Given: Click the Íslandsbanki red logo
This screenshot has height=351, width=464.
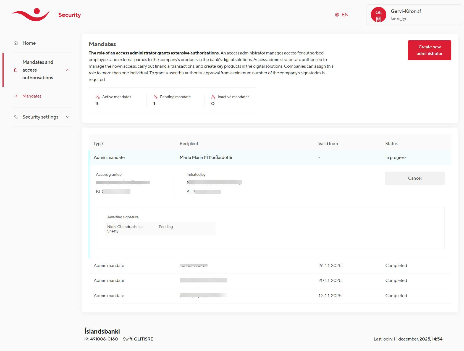Looking at the screenshot, I should click(31, 15).
